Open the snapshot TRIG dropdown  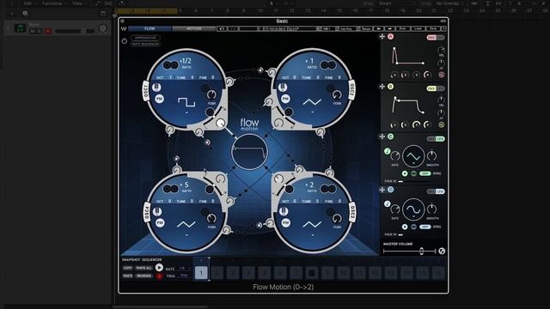click(x=185, y=276)
